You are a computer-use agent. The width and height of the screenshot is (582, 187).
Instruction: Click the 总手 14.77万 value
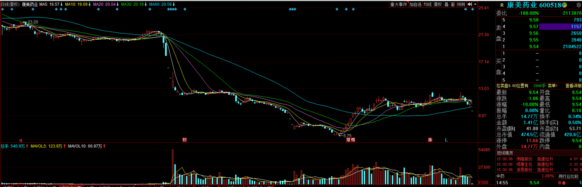point(529,117)
